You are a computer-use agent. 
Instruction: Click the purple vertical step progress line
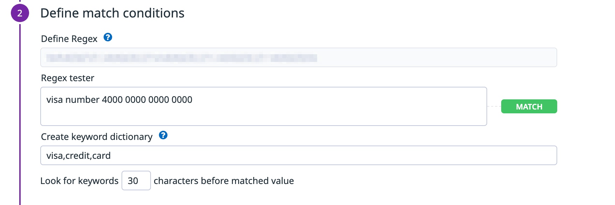20,115
